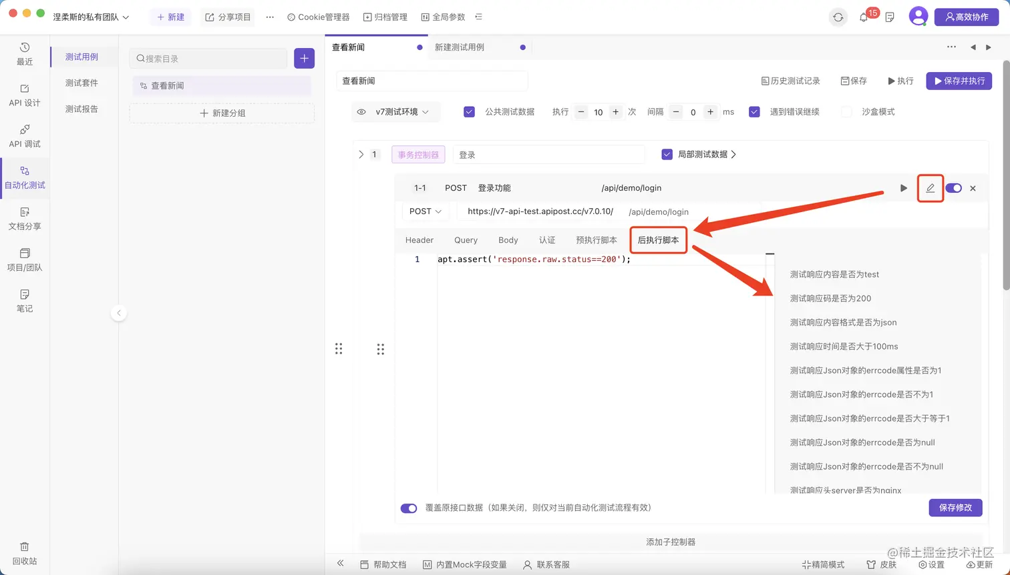Open the 自动化测试 sidebar section
This screenshot has width=1010, height=575.
[25, 177]
